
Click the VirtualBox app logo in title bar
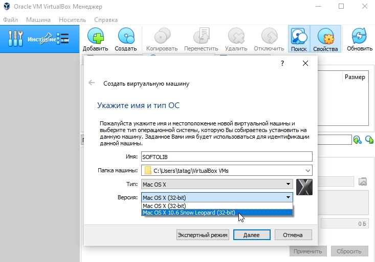point(7,6)
